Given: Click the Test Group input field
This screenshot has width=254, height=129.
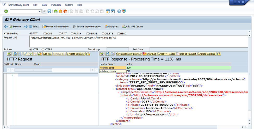Looking at the screenshot, I should tap(117, 50).
